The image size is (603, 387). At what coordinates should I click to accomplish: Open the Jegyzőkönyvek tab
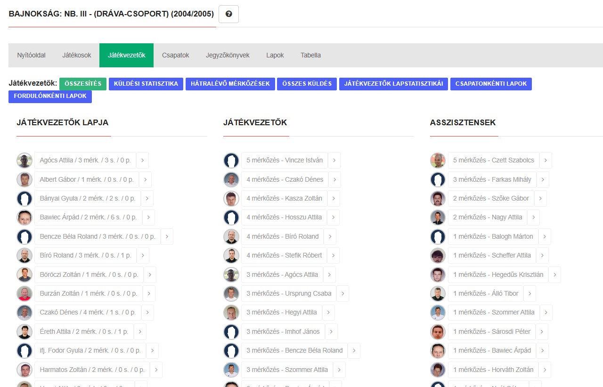[x=228, y=55]
